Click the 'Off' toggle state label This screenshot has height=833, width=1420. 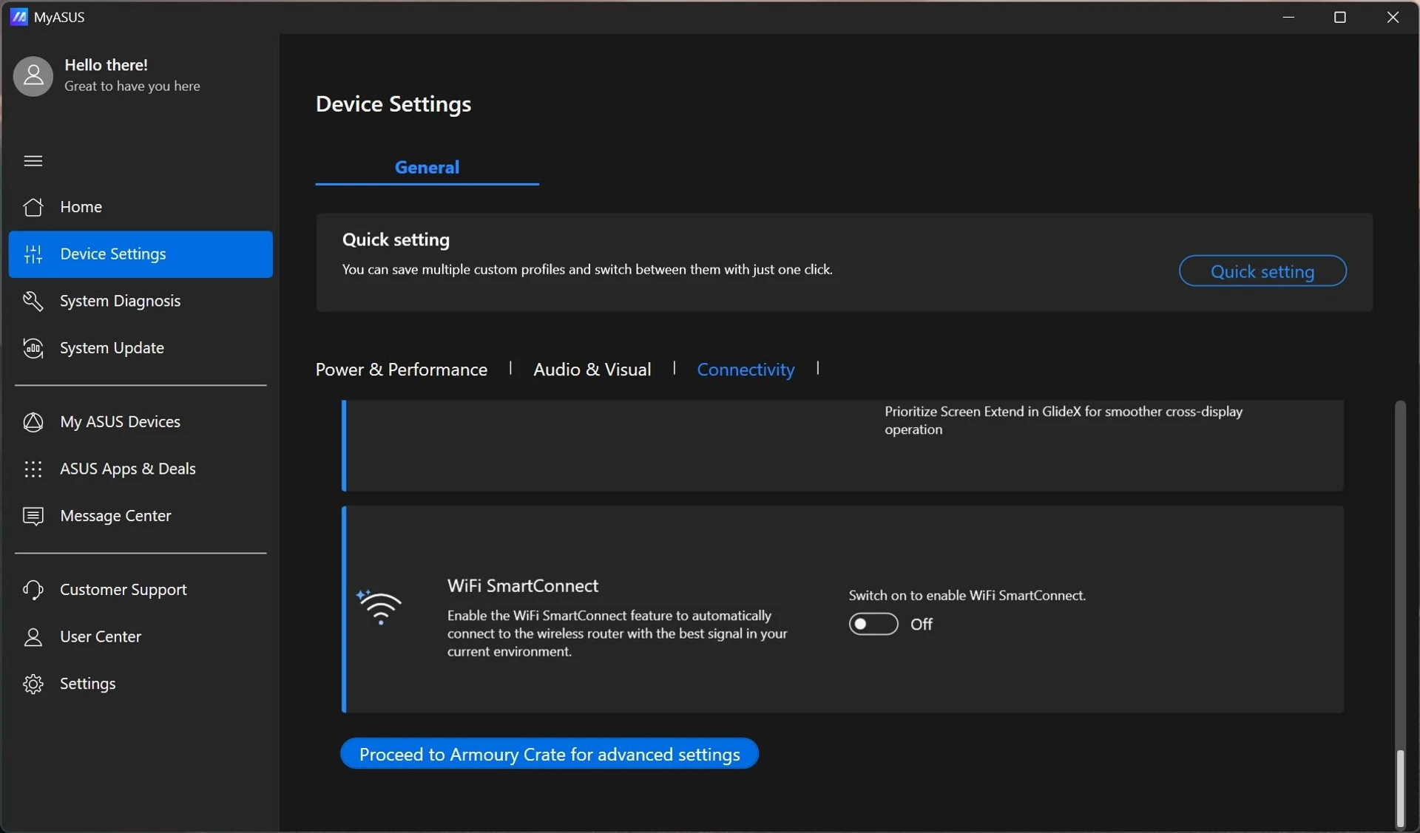(x=922, y=625)
